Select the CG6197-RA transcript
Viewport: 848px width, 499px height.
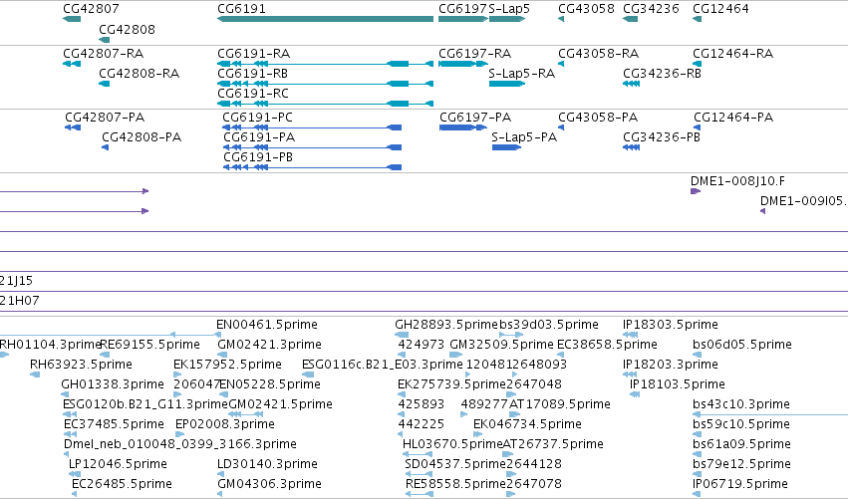(463, 64)
